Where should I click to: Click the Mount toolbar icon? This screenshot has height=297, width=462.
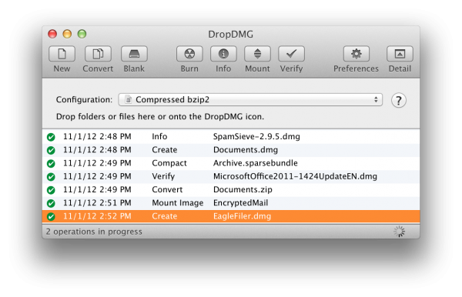click(257, 54)
